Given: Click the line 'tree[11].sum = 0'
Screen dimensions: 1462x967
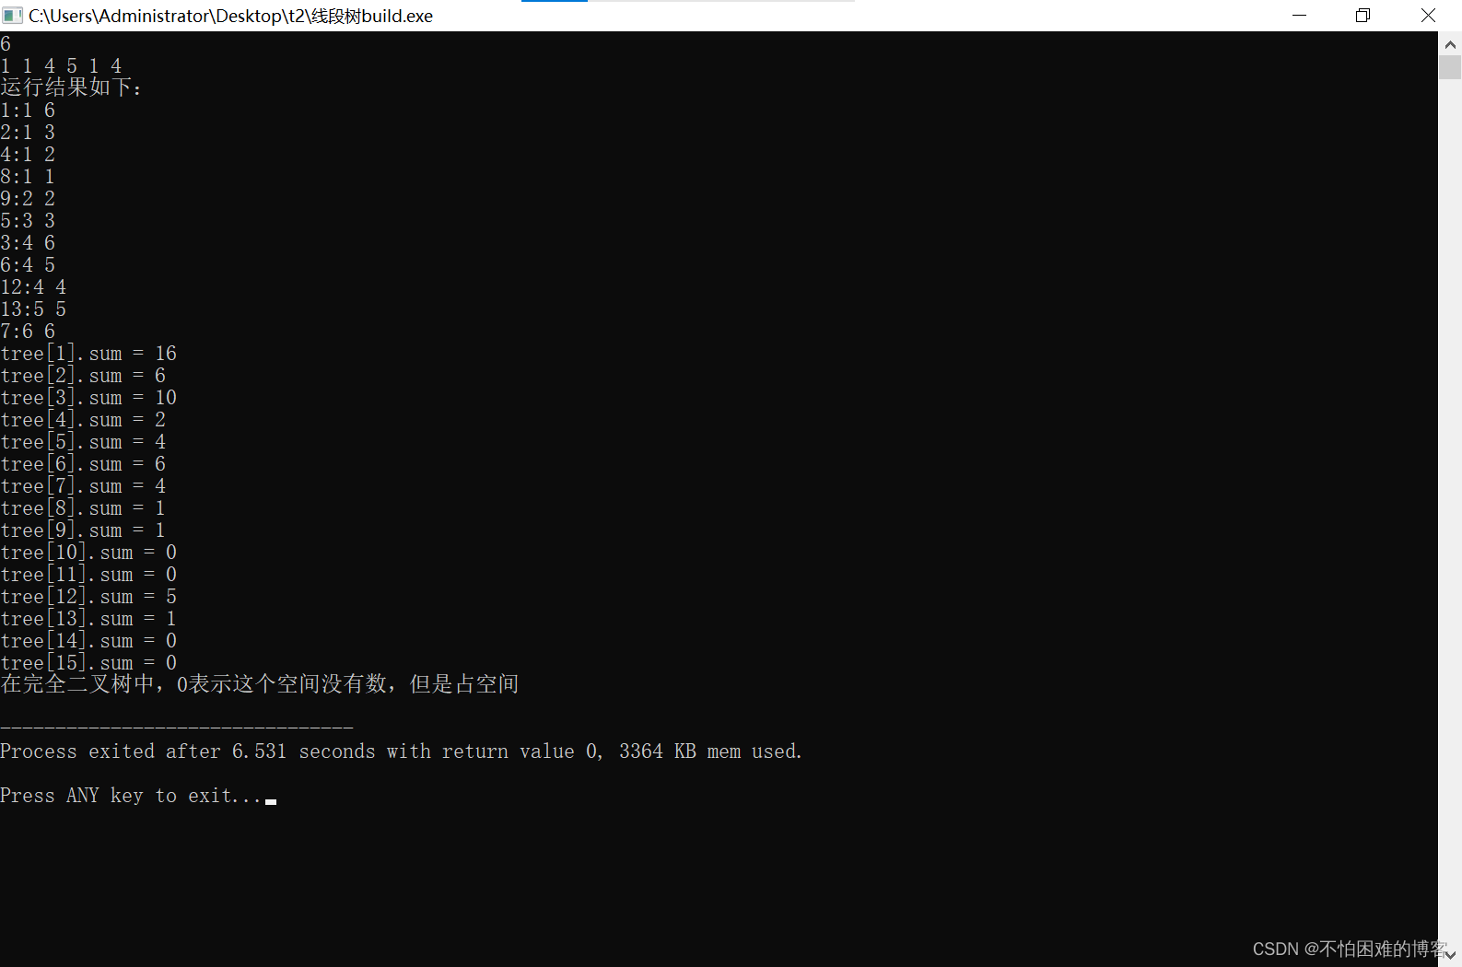Looking at the screenshot, I should pos(88,574).
